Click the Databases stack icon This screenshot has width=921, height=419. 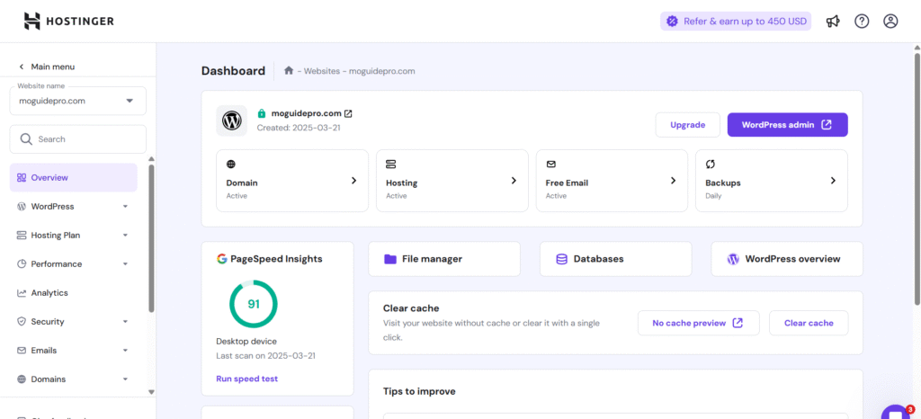(561, 259)
